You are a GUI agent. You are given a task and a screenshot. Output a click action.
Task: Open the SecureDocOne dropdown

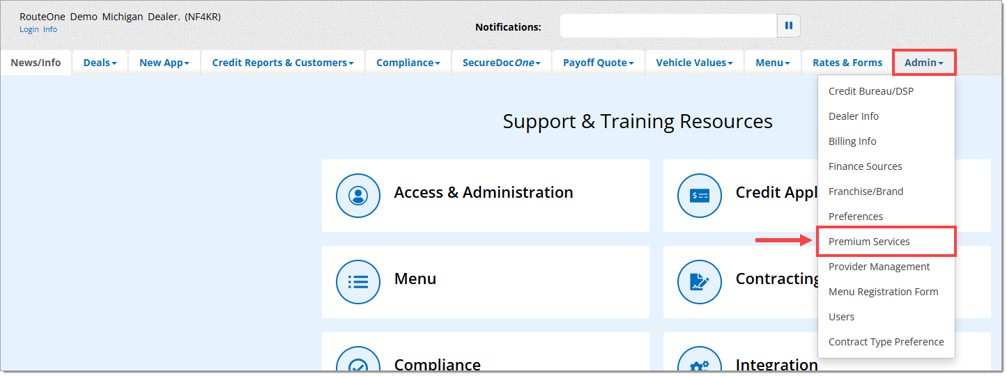tap(502, 63)
